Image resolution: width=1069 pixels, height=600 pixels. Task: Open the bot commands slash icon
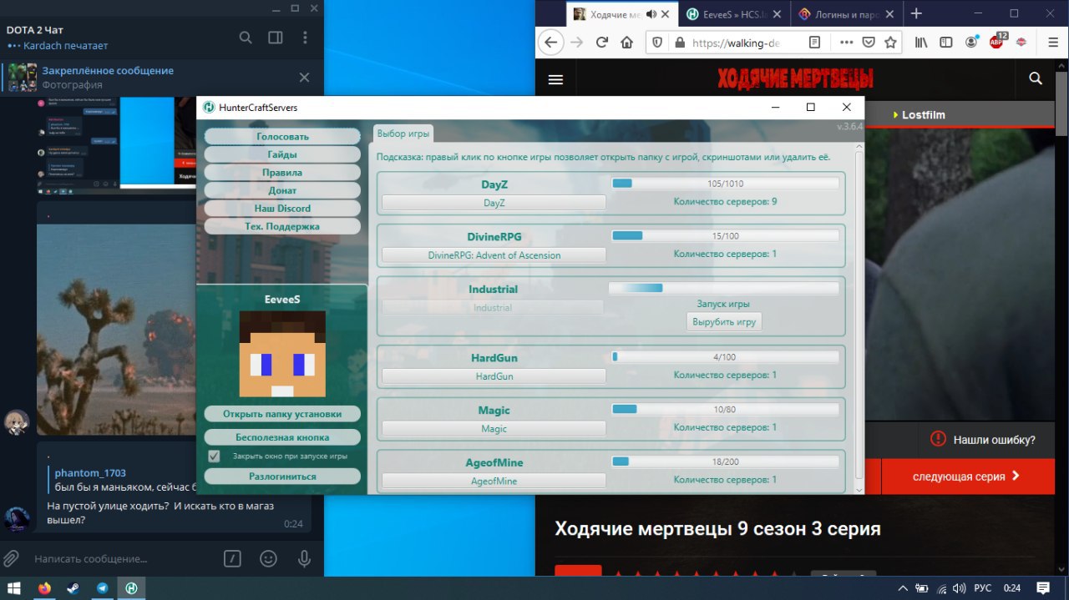click(233, 558)
